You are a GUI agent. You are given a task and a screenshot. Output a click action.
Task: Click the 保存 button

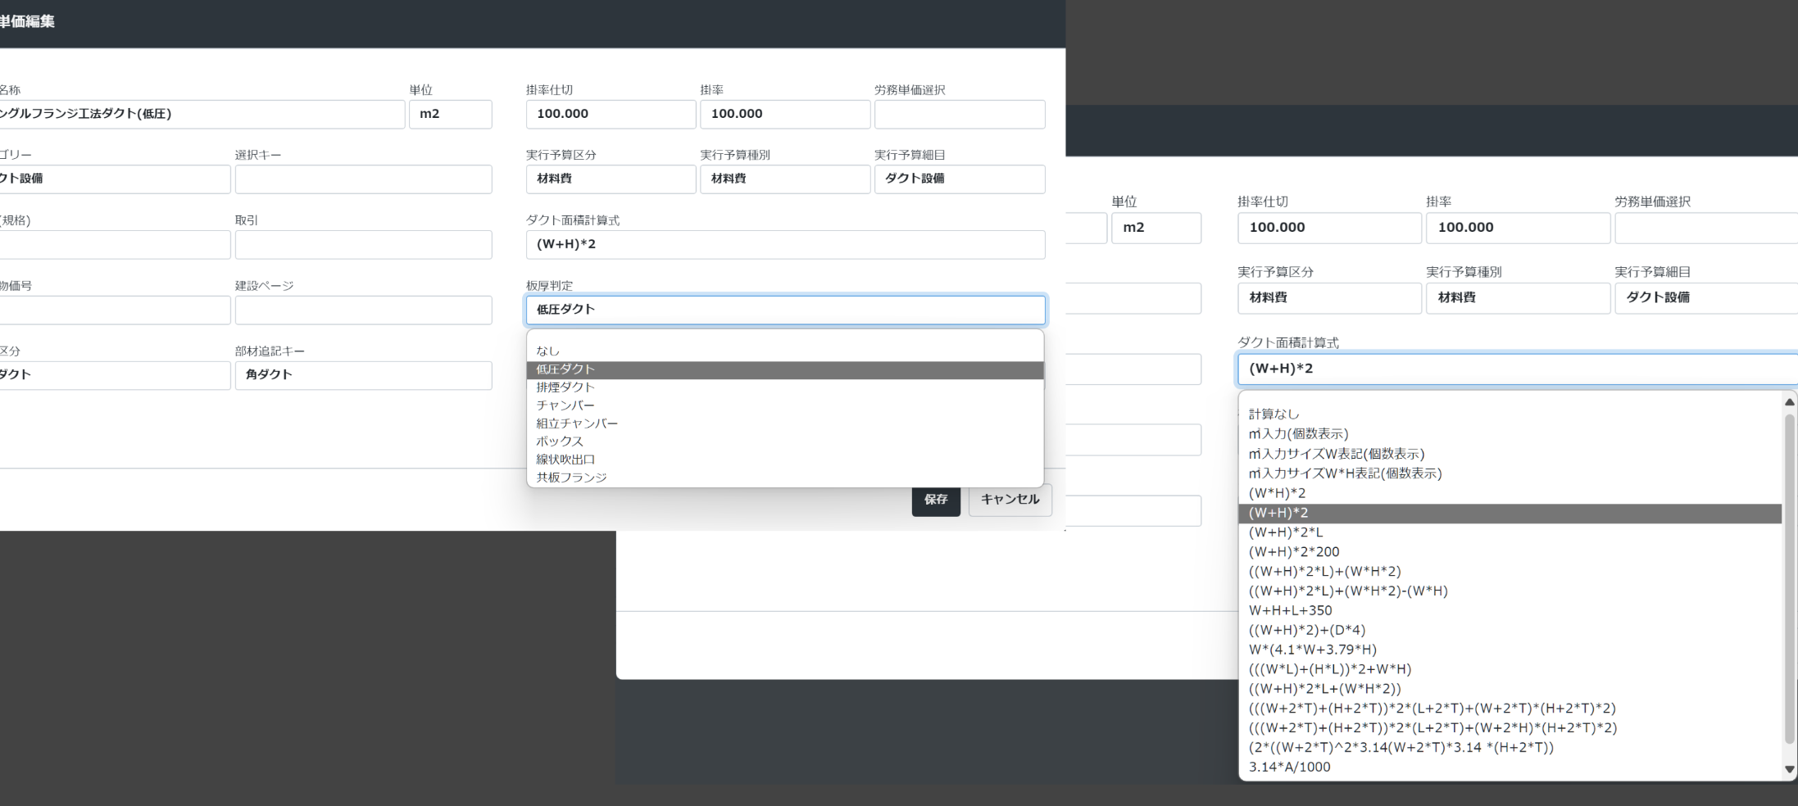[x=936, y=499]
